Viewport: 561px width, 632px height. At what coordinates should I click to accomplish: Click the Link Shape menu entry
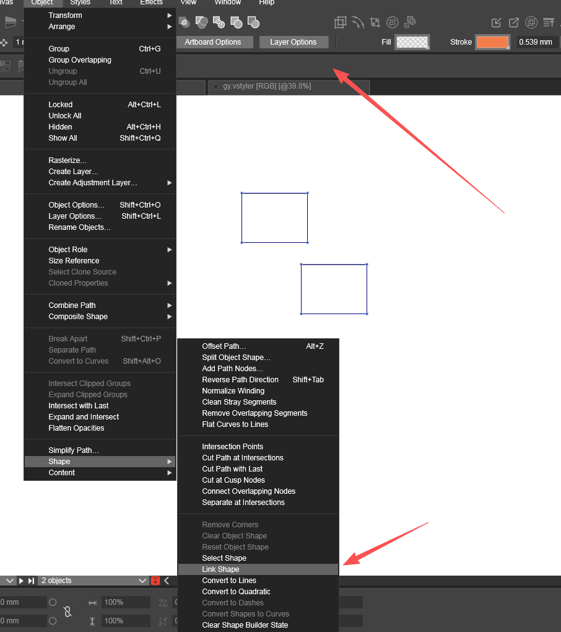tap(220, 569)
